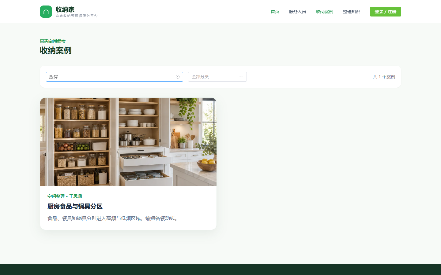Click the 真实空间参考 subtitle label
This screenshot has height=275, width=441.
click(53, 41)
